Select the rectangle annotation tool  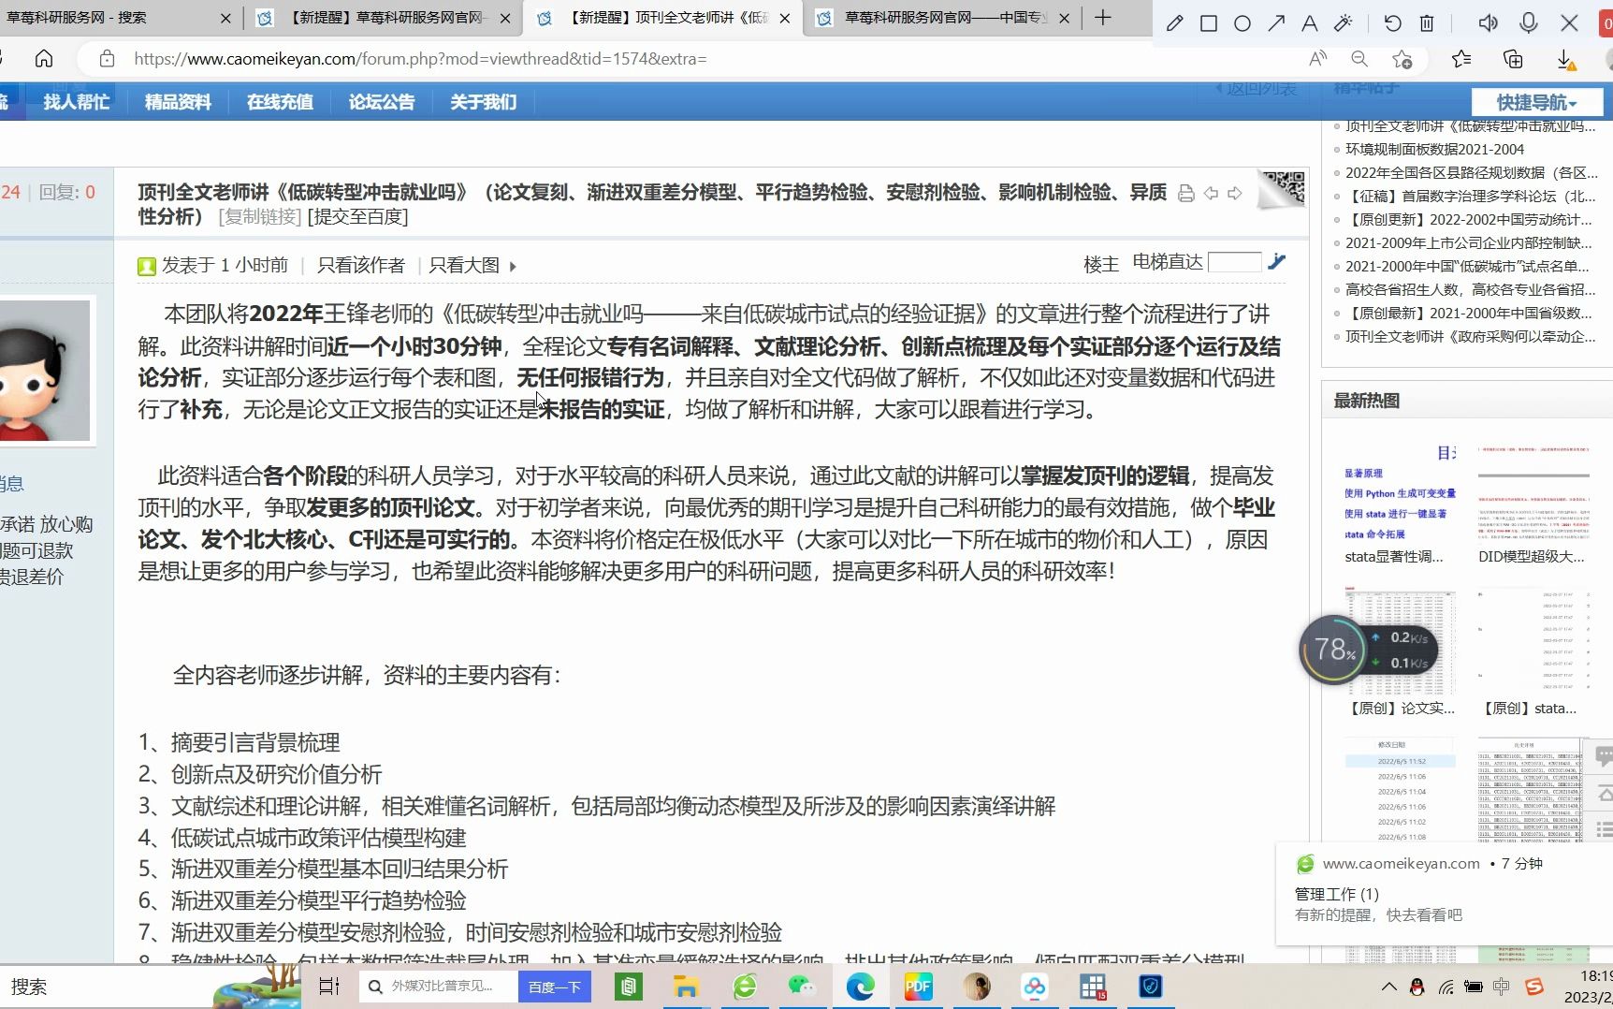1209,23
